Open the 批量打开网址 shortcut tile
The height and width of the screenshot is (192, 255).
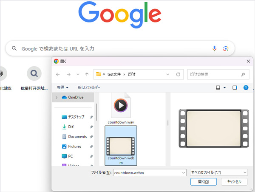[x=34, y=78]
